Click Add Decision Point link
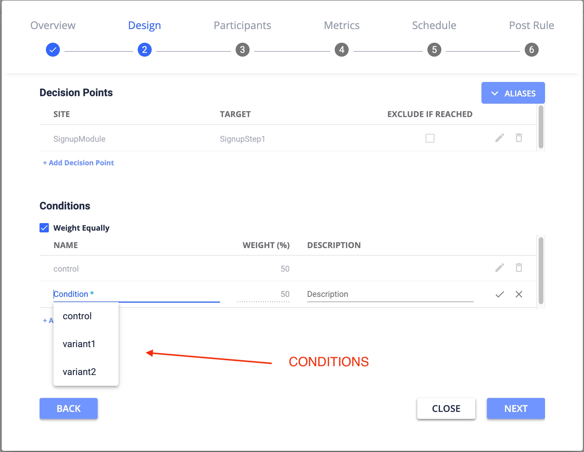The image size is (584, 452). tap(78, 163)
